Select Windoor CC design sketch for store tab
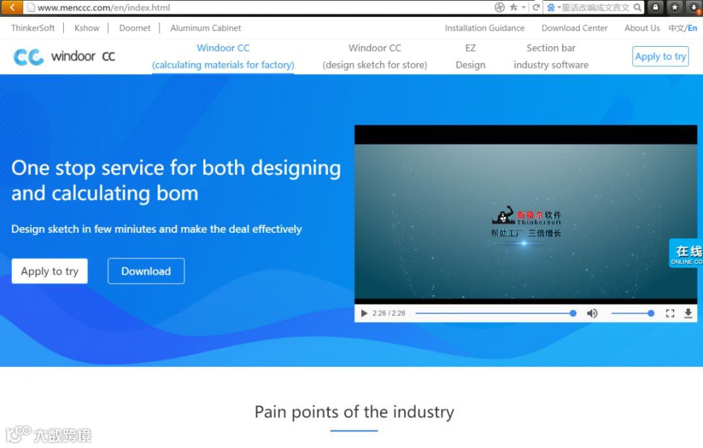 coord(375,57)
